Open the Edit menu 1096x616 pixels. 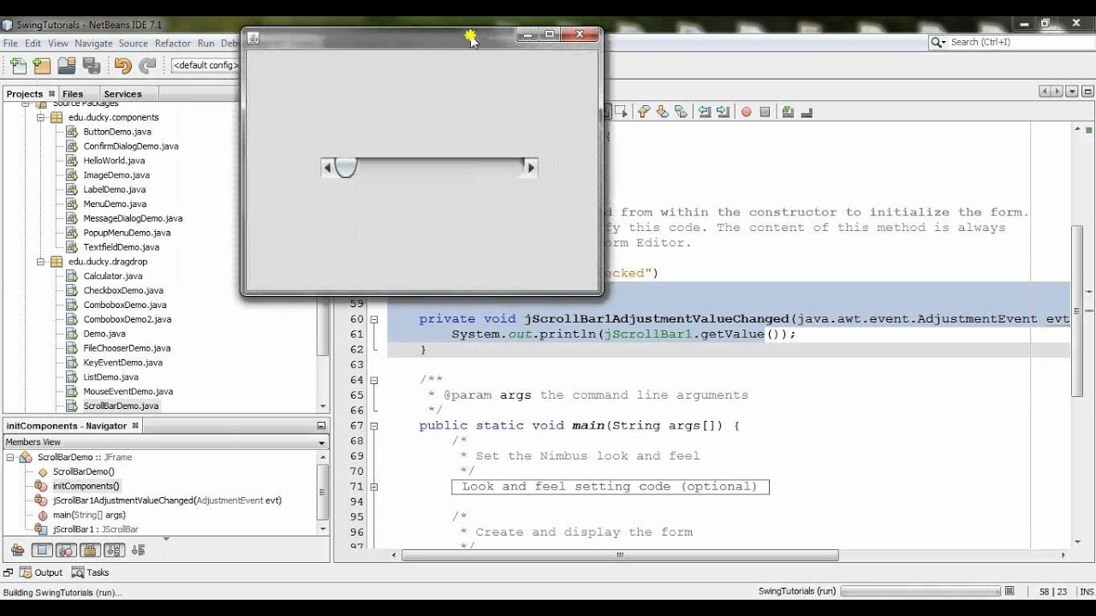pos(33,43)
